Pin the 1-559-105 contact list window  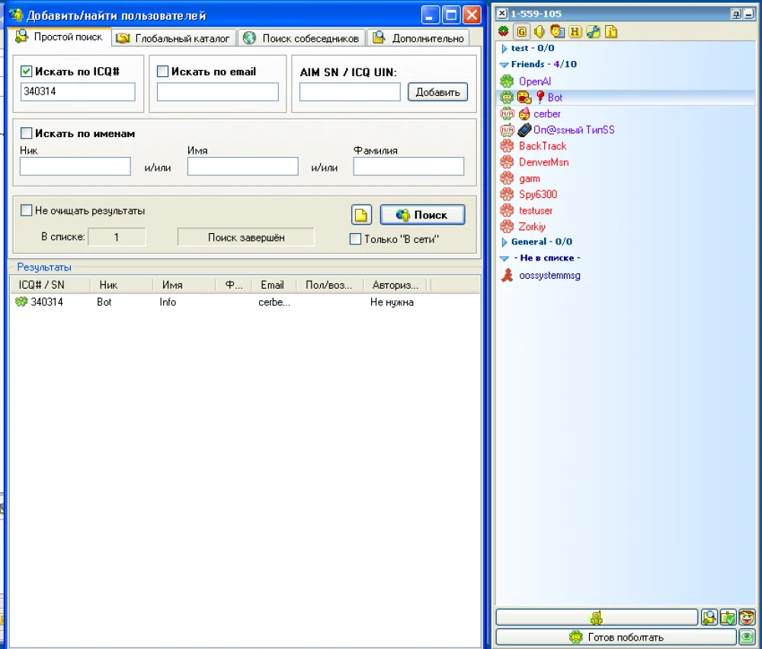(736, 14)
